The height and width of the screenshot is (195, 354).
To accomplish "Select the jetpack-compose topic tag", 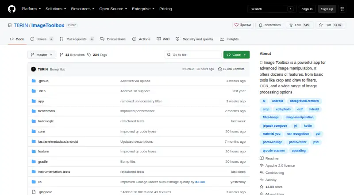I will point(275,125).
